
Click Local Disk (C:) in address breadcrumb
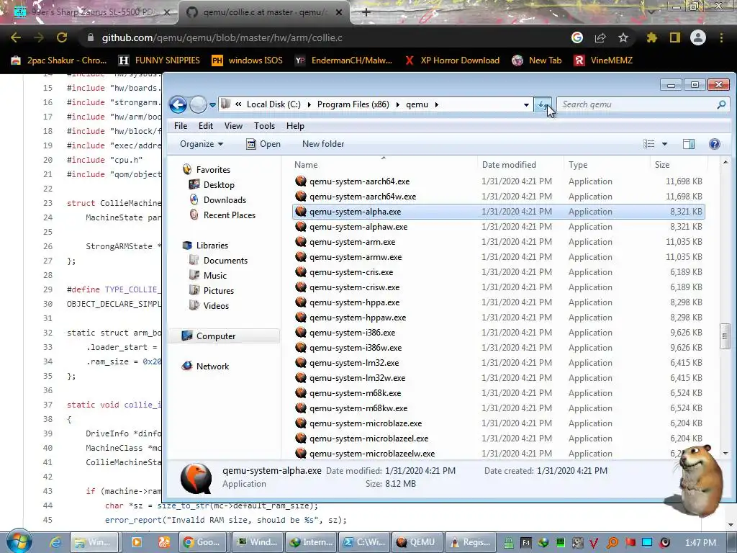tap(273, 104)
